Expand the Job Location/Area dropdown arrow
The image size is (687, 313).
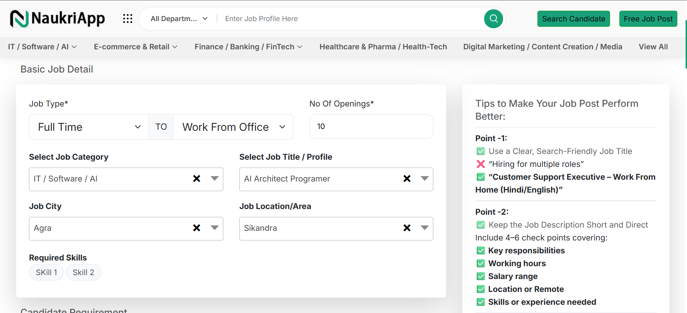[425, 228]
